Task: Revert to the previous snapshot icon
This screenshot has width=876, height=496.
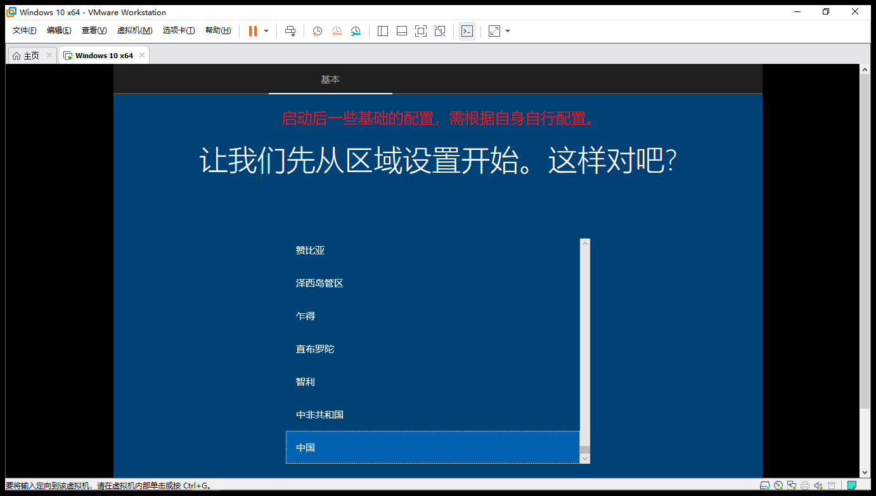Action: [337, 31]
